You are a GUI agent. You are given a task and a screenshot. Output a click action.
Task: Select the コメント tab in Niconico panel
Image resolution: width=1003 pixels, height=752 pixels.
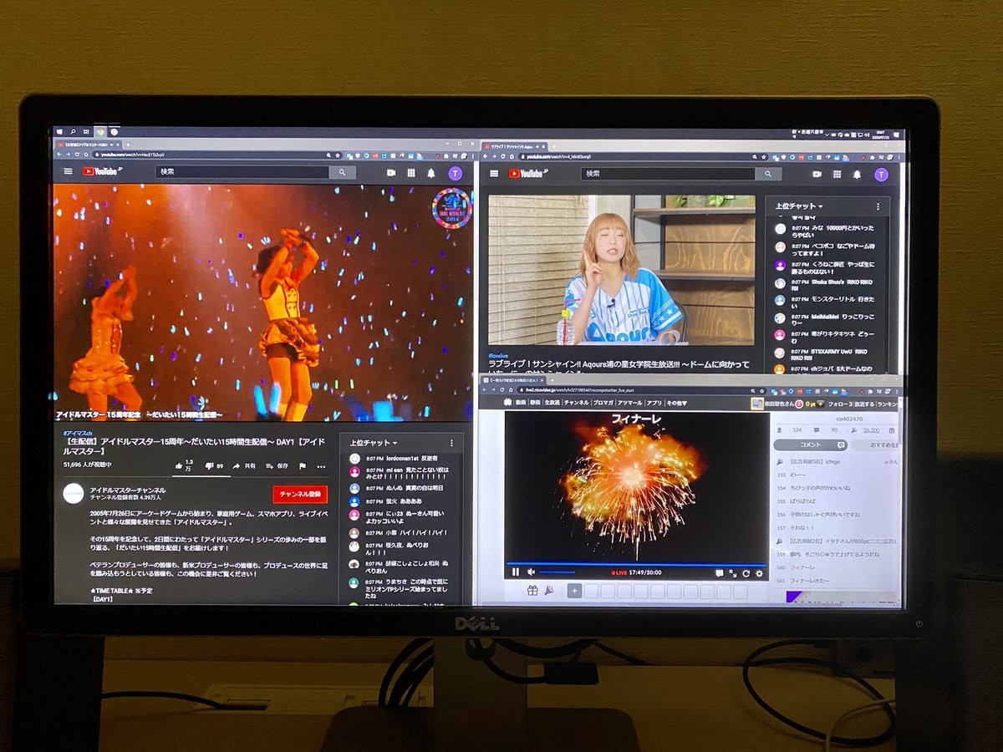click(811, 445)
